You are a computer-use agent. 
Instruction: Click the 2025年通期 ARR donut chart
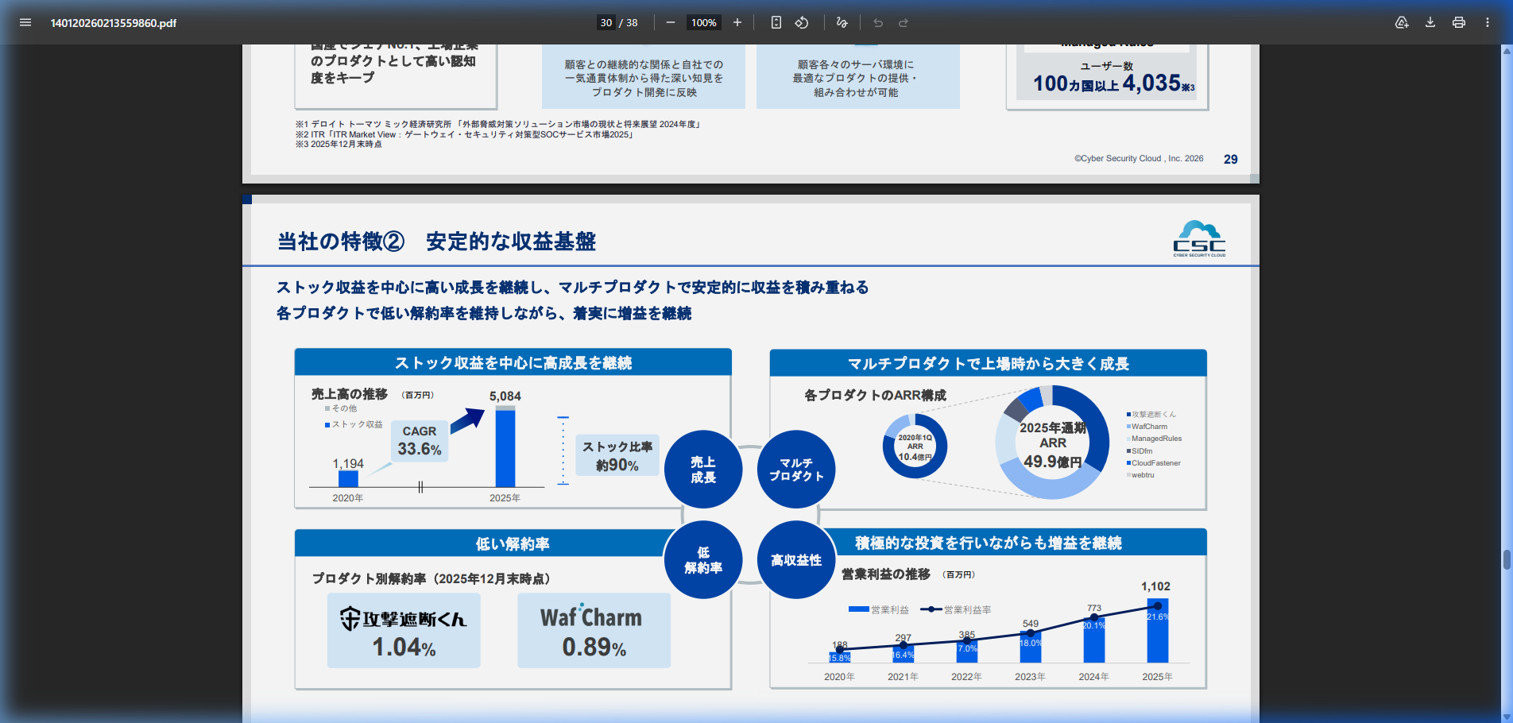click(1051, 443)
